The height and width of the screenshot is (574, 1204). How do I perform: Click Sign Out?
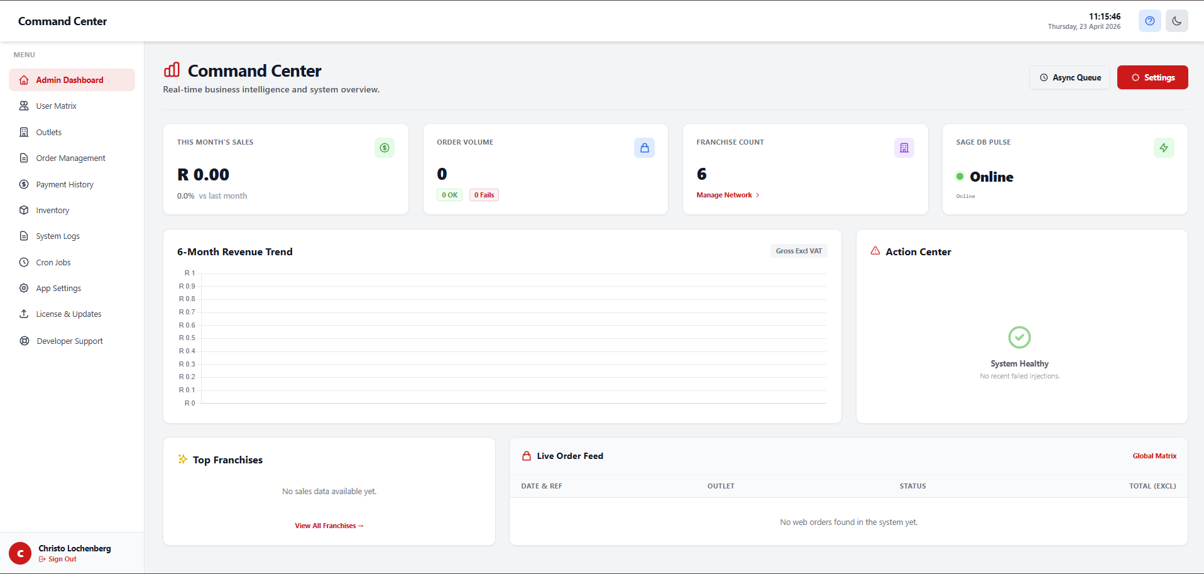58,559
